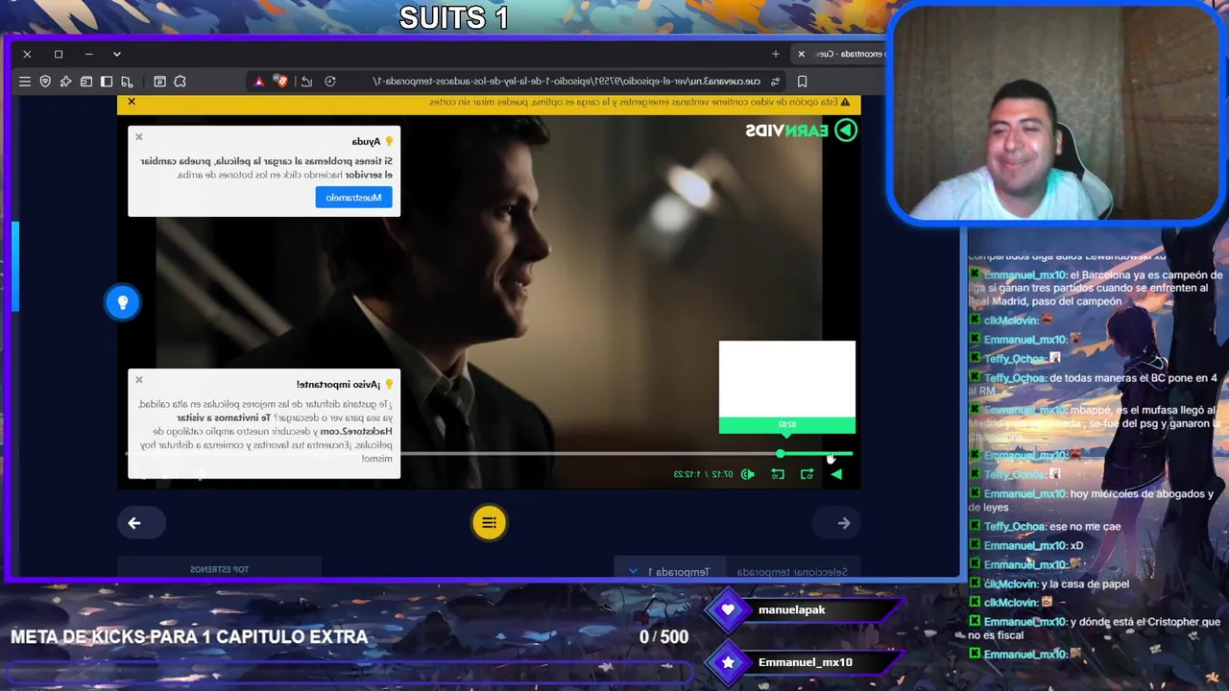
Task: Click chat message 'hoy miércoles de abogados'
Action: click(1093, 500)
